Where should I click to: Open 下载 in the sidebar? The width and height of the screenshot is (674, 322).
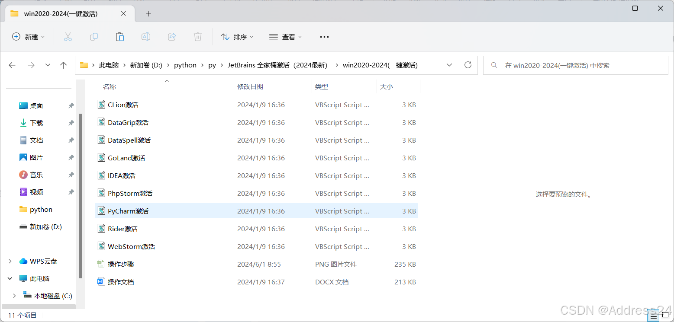36,123
